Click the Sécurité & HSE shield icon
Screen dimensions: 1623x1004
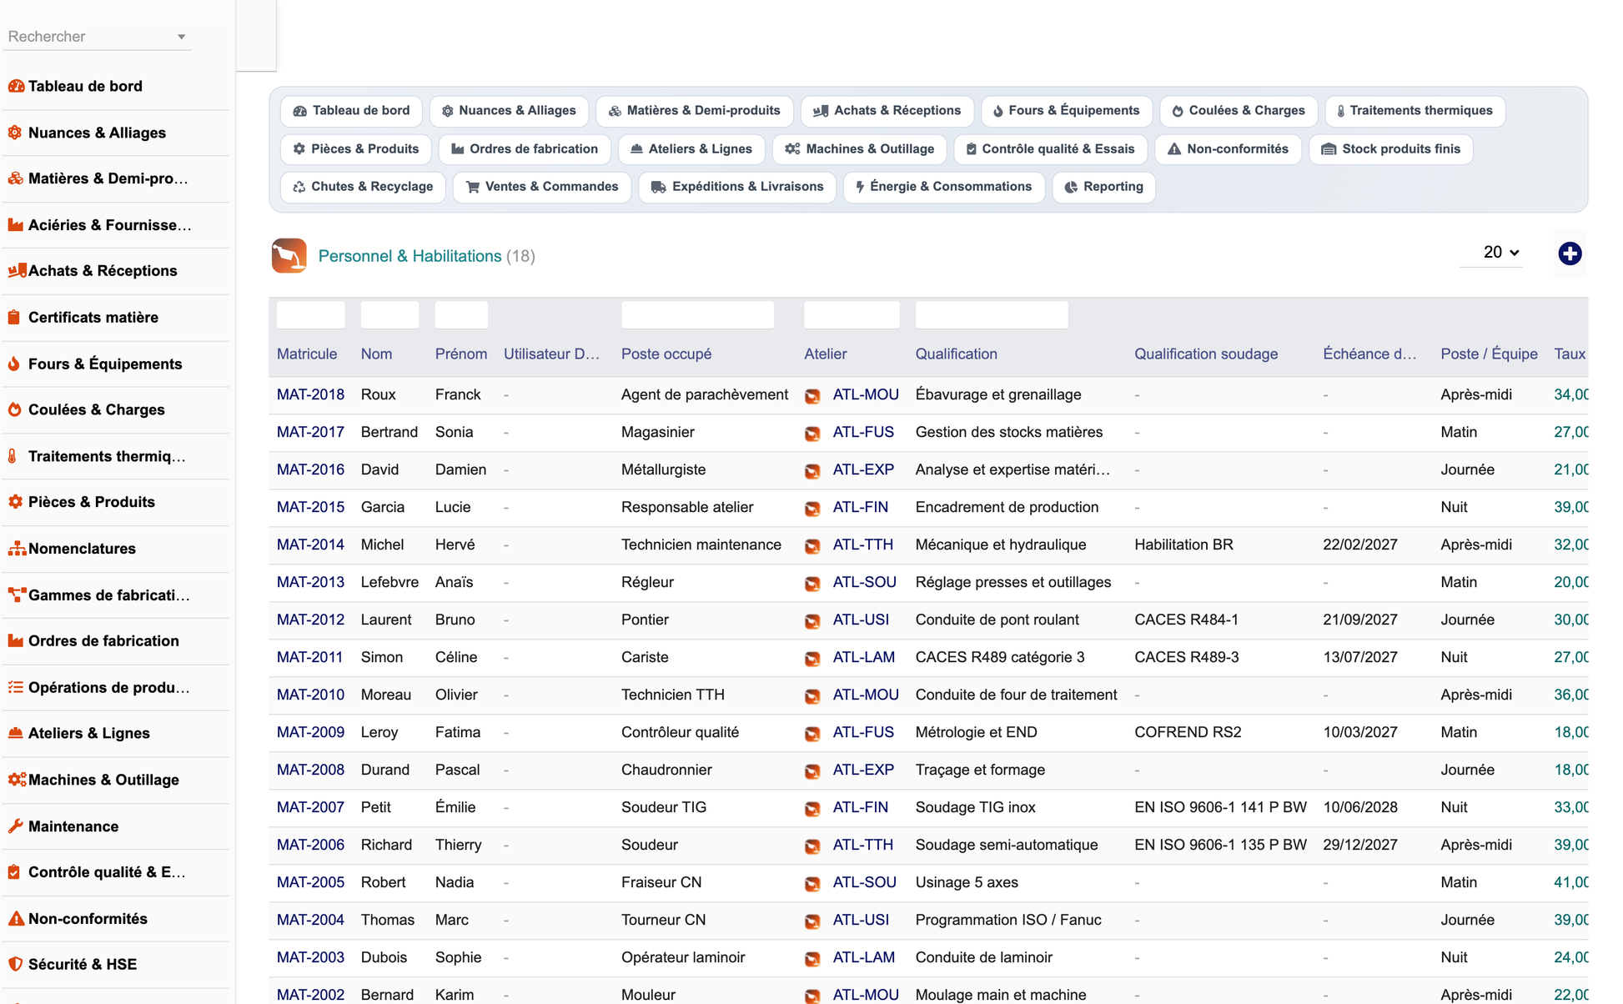point(15,964)
